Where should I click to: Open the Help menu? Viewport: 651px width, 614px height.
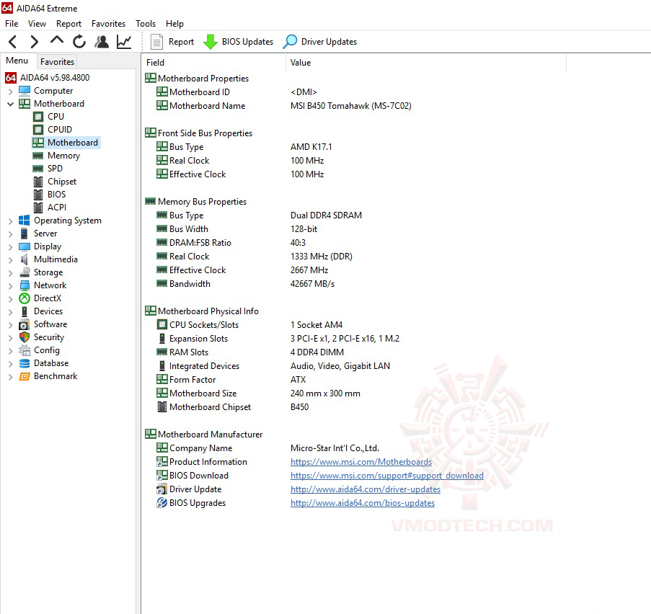click(174, 24)
